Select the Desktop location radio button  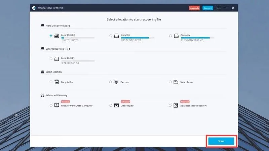[x=110, y=82]
